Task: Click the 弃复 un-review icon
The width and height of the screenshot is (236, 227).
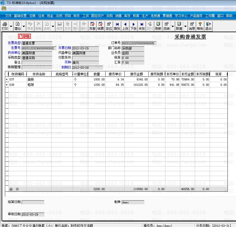Action: pyautogui.click(x=92, y=26)
